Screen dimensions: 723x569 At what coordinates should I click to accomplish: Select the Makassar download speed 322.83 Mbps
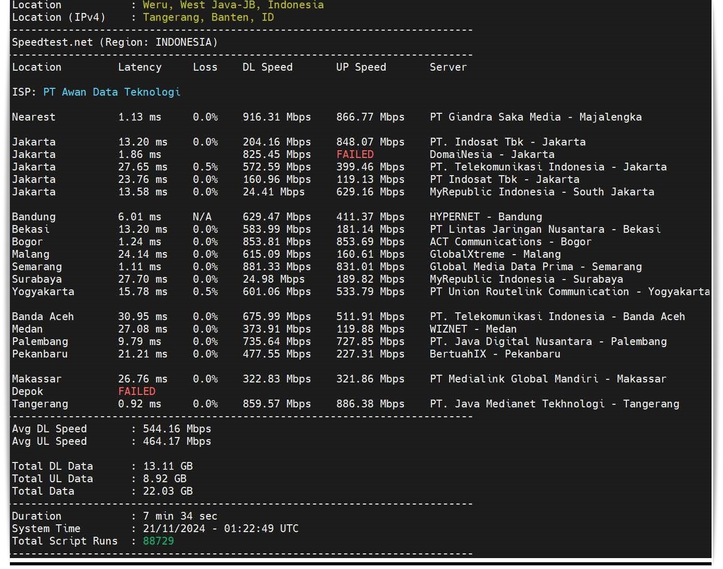tap(276, 379)
